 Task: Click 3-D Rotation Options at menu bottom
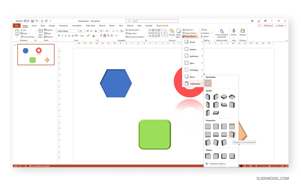[x=217, y=163]
